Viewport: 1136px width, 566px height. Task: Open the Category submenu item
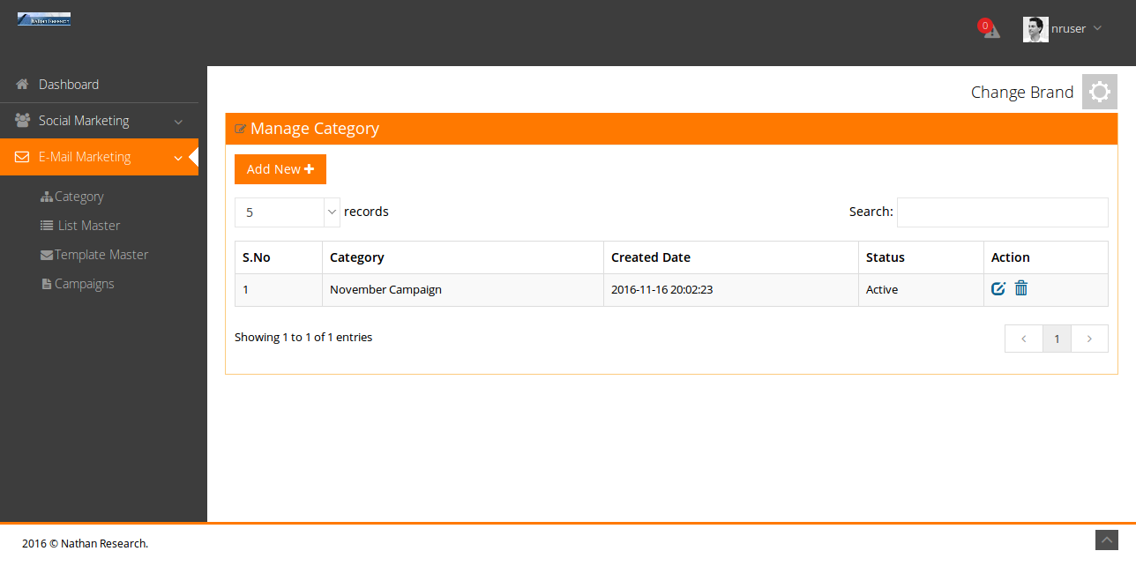tap(78, 197)
